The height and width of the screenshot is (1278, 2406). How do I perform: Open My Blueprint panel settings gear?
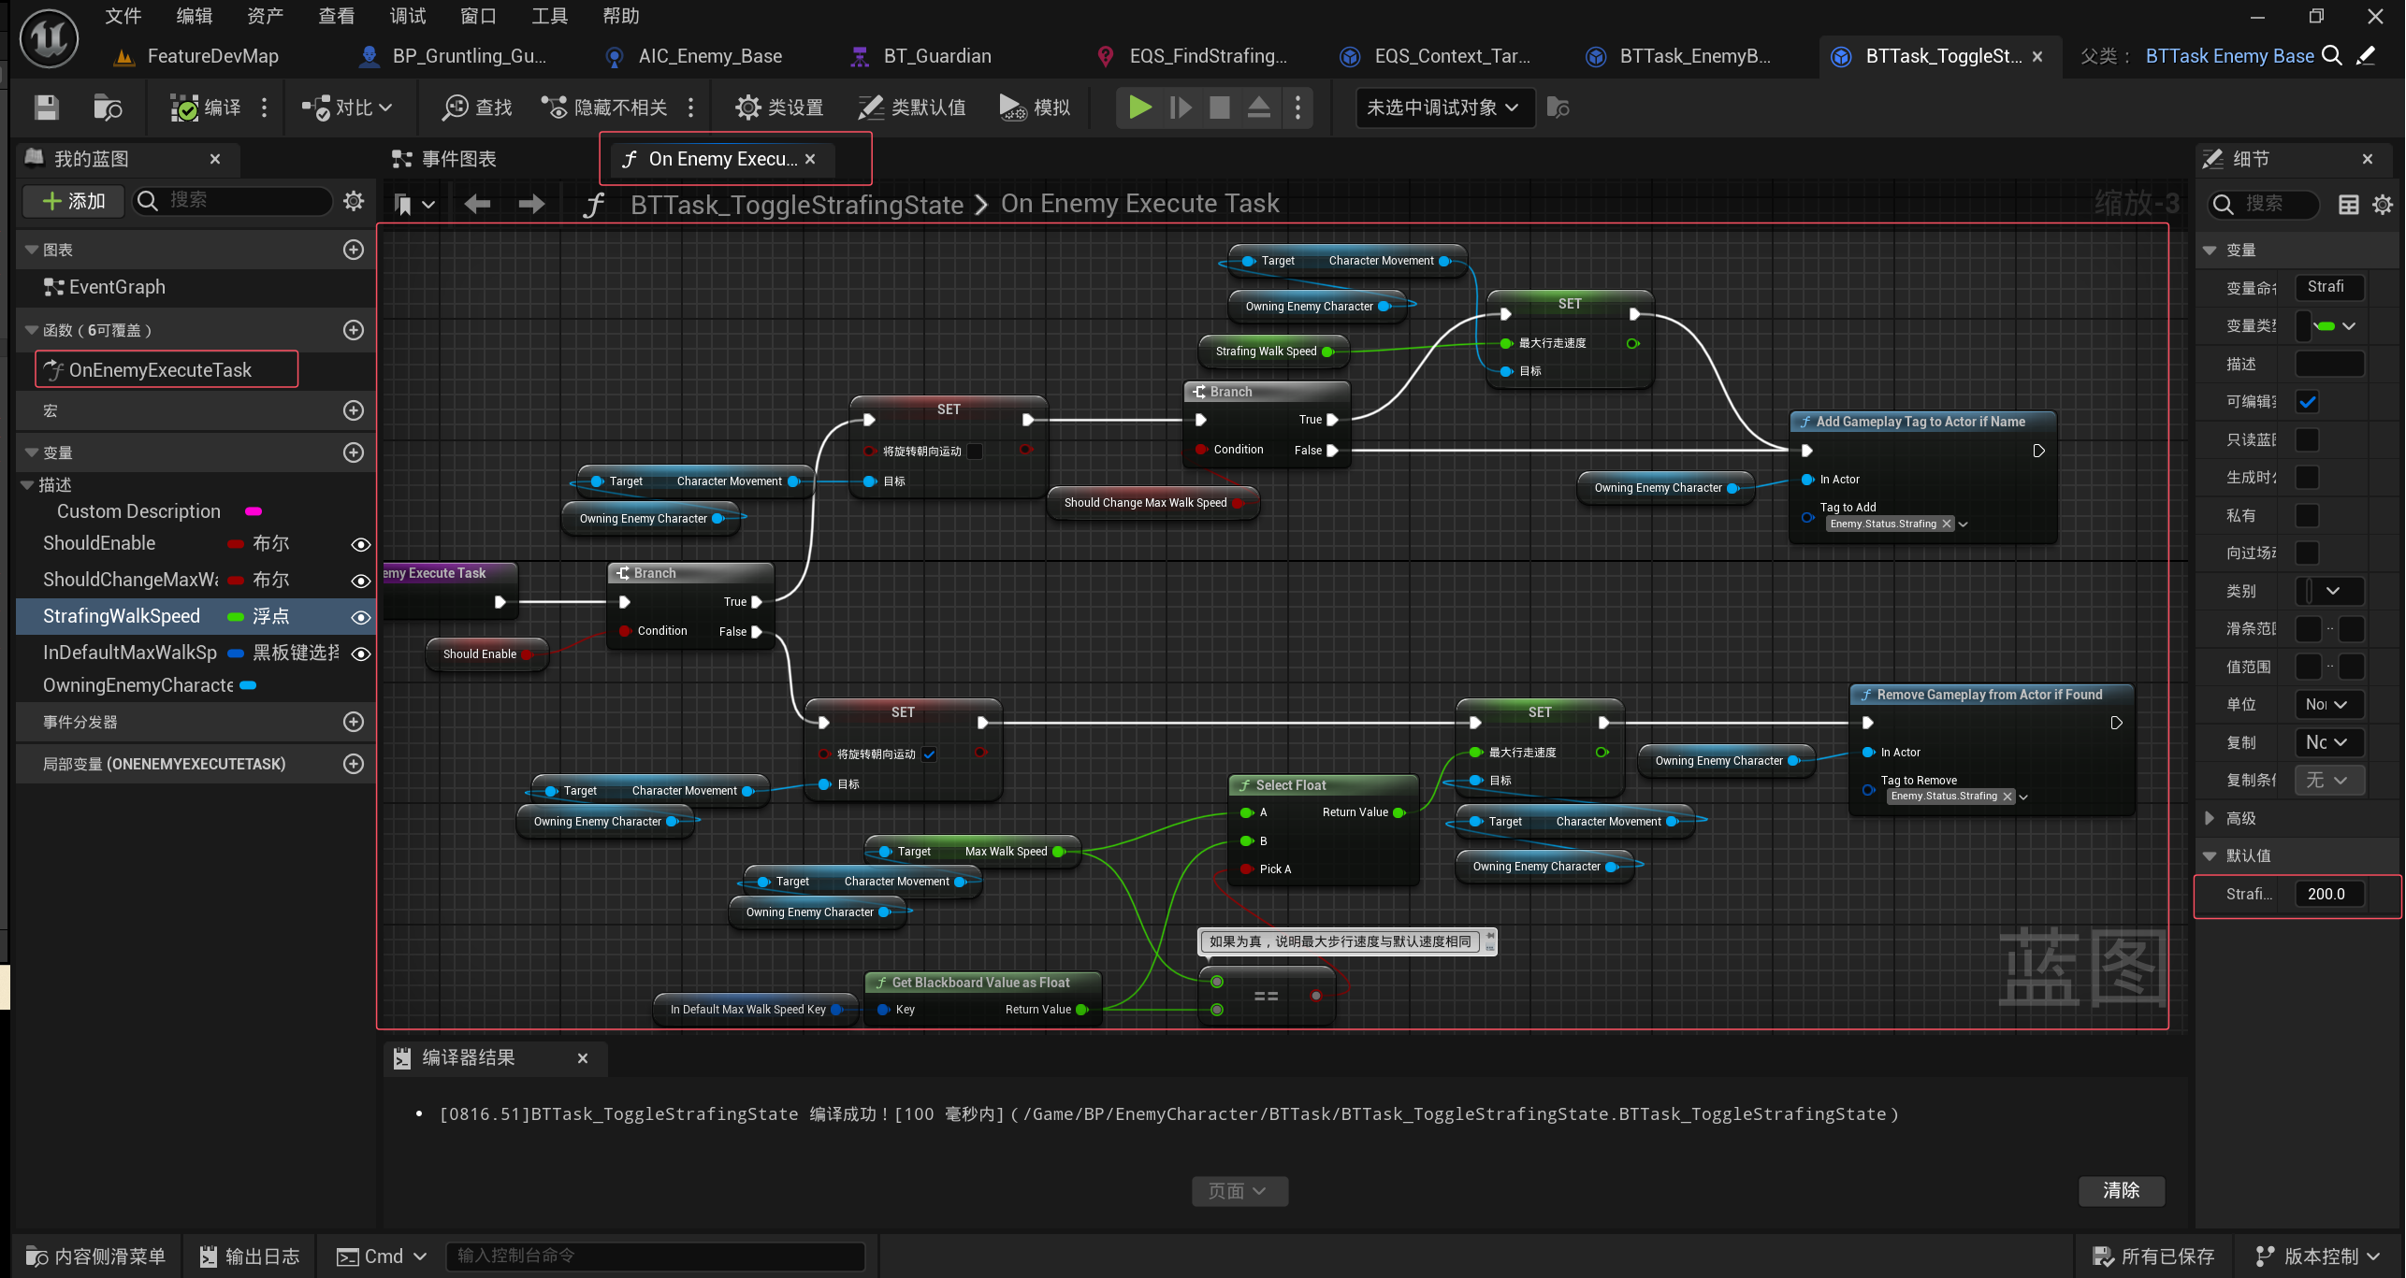(354, 201)
